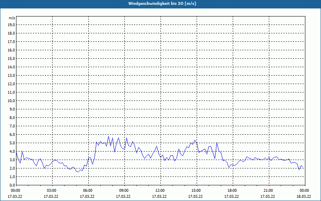The width and height of the screenshot is (321, 201).
Task: Click the 1,0 y-axis label
Action: pyautogui.click(x=12, y=176)
